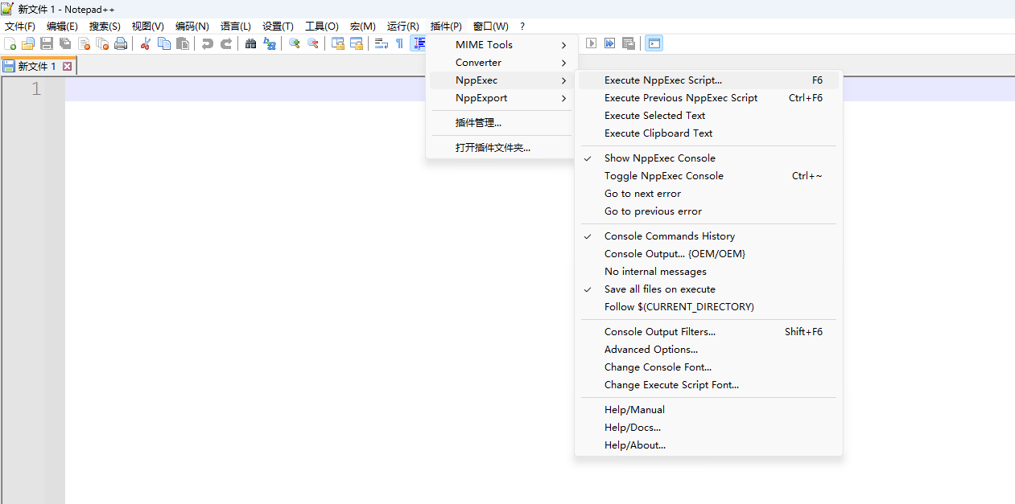Cut text with the scissors icon
Image resolution: width=1015 pixels, height=504 pixels.
click(x=146, y=43)
